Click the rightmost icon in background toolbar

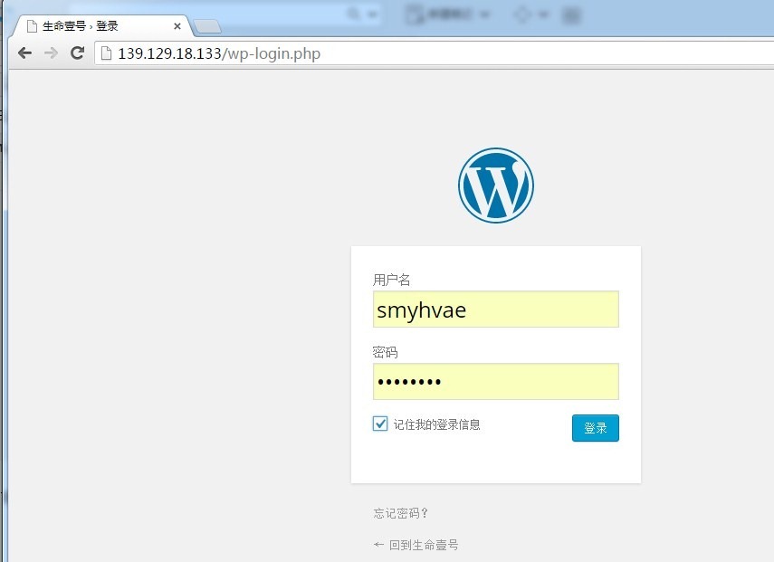point(572,14)
